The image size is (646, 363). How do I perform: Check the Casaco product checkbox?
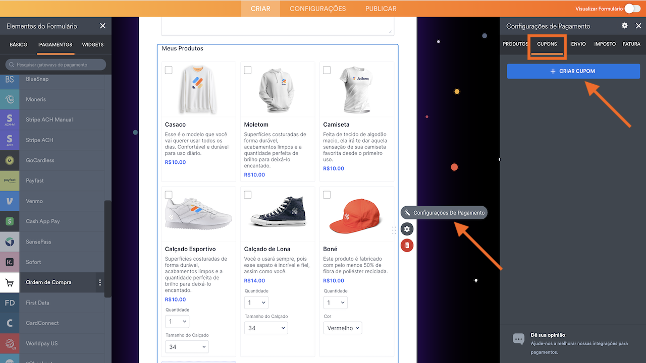click(169, 70)
